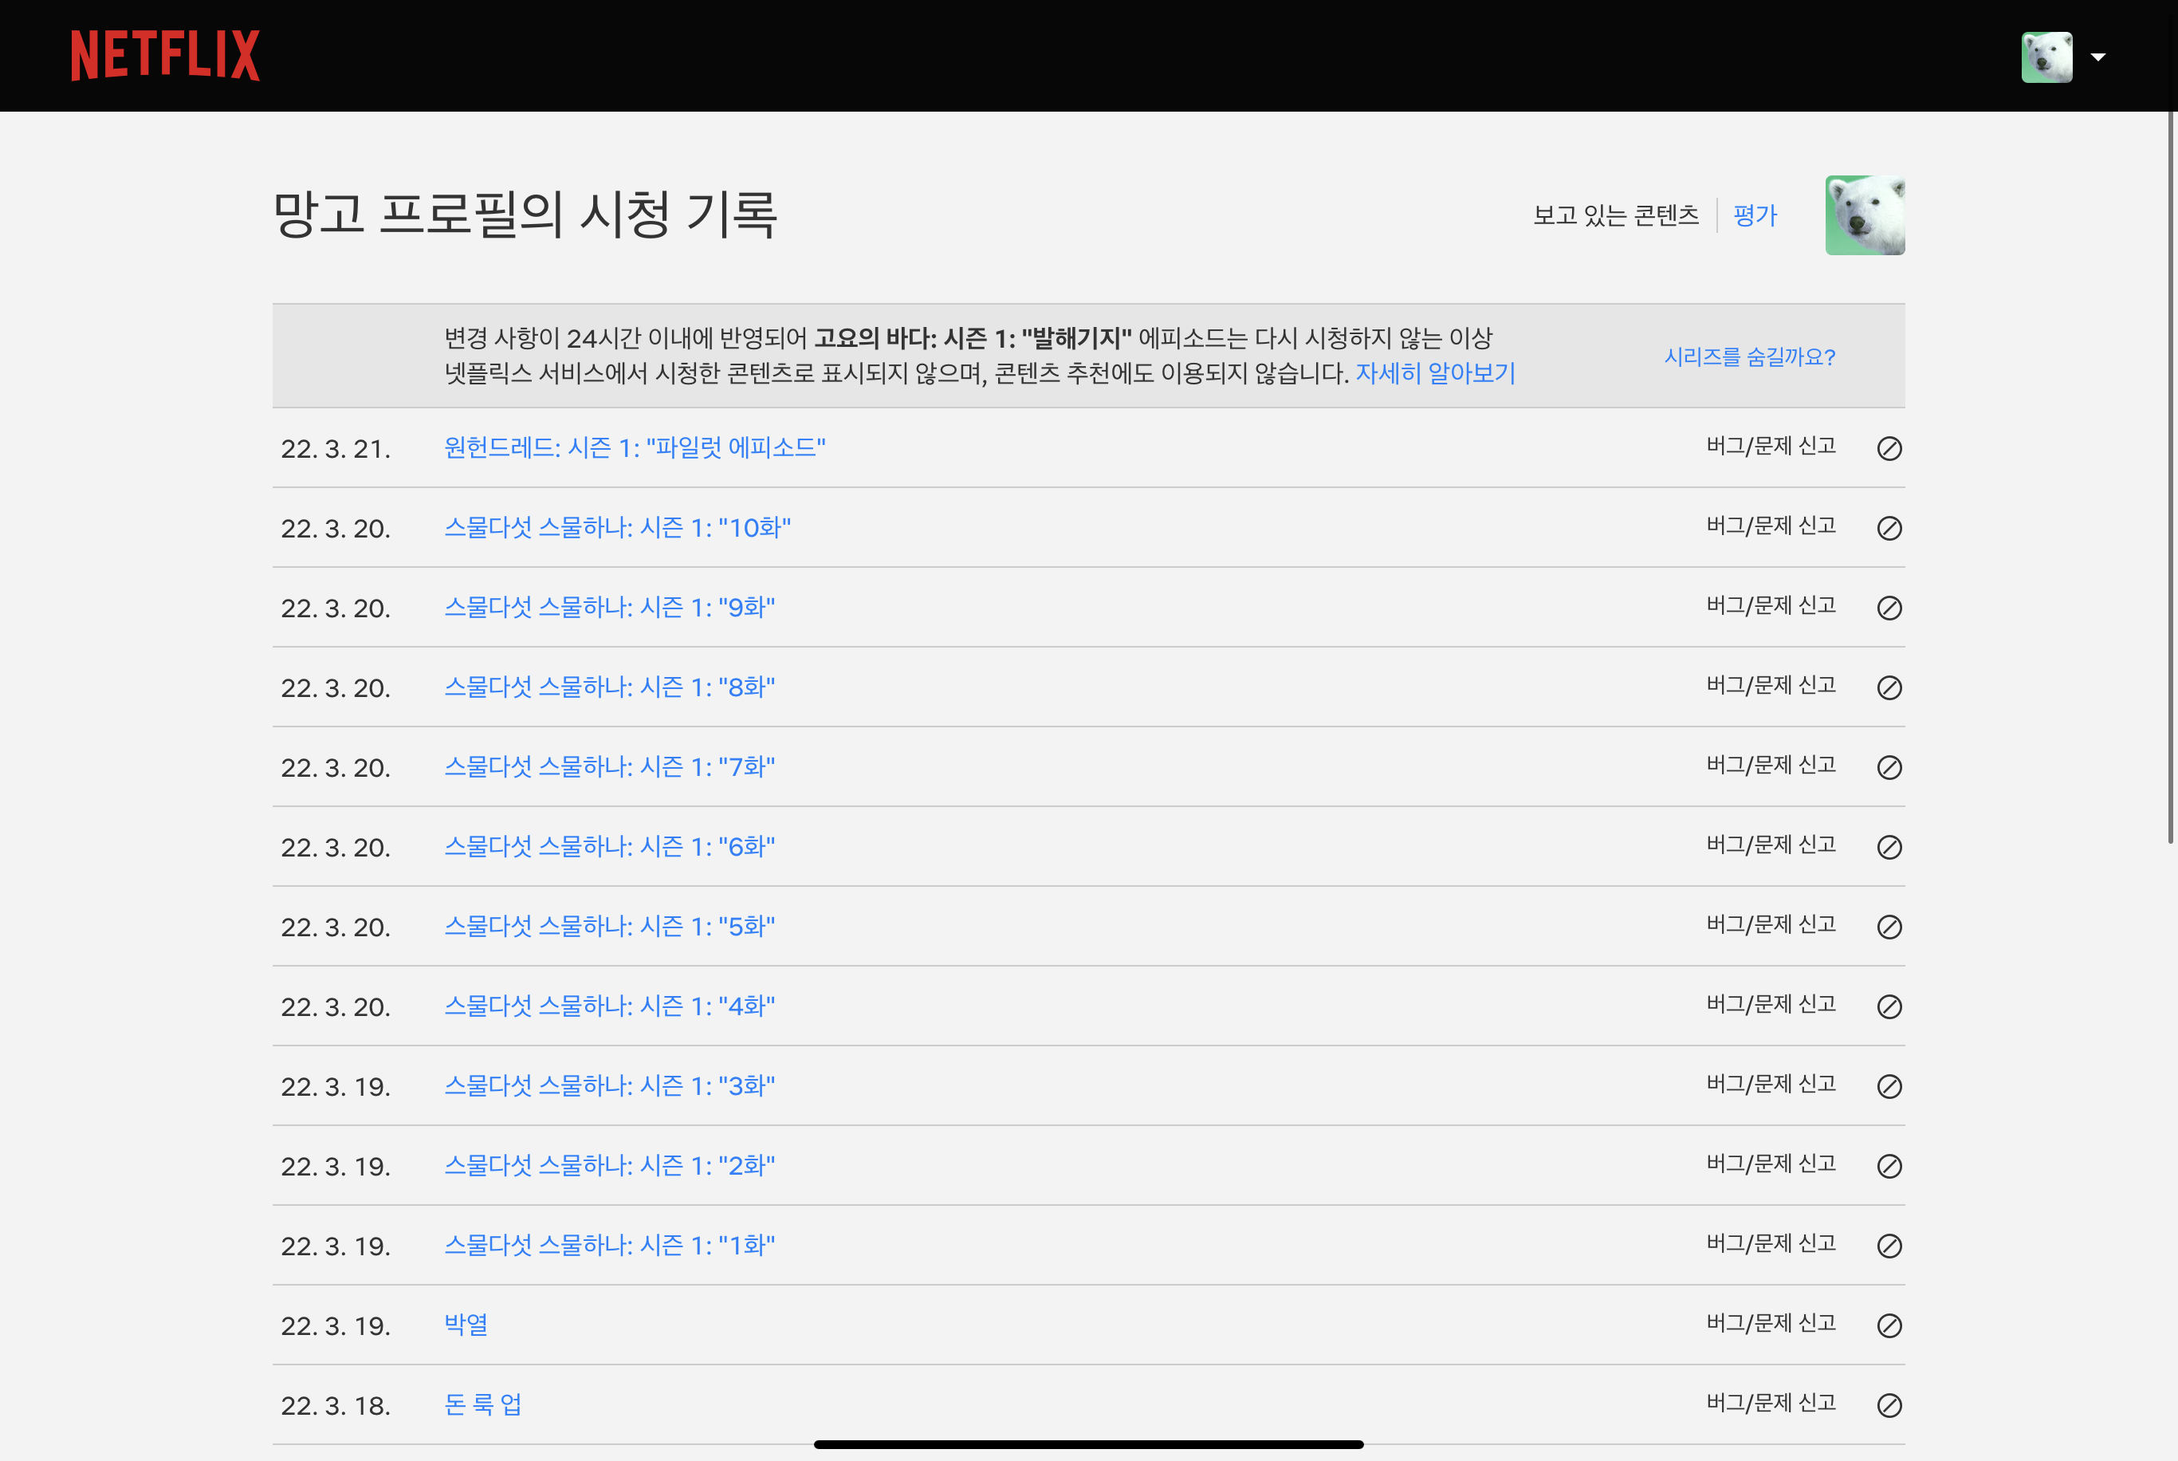Open the 자세히 알아보기 link

point(1435,372)
